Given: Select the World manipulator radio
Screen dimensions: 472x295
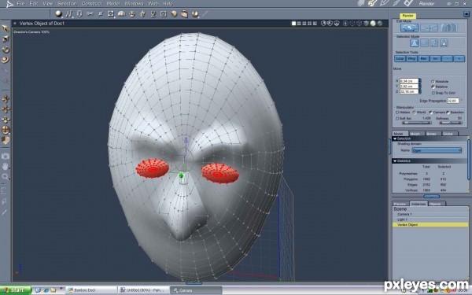Looking at the screenshot, I should [415, 112].
